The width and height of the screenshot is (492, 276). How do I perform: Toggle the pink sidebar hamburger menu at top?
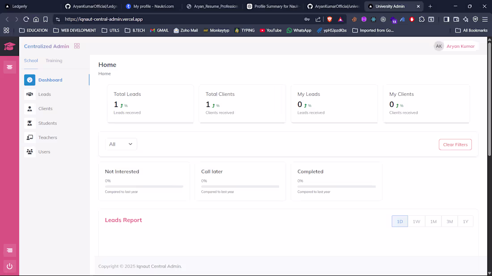point(9,67)
